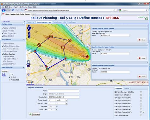The height and width of the screenshot is (120, 150).
Task: Click the green start marker on route
Action: pos(47,69)
